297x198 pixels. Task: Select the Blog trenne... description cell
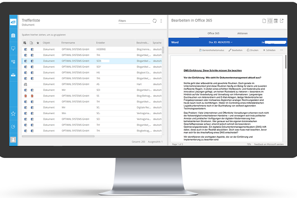click(144, 49)
